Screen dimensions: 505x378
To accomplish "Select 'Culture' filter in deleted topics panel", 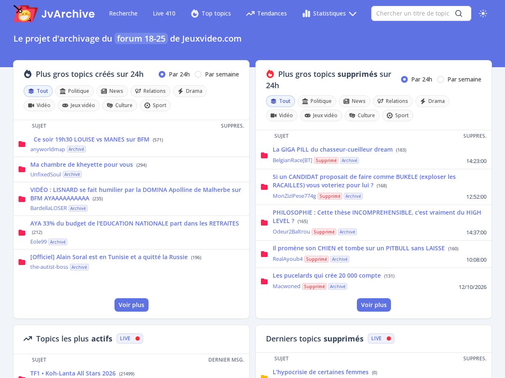I will [x=362, y=115].
